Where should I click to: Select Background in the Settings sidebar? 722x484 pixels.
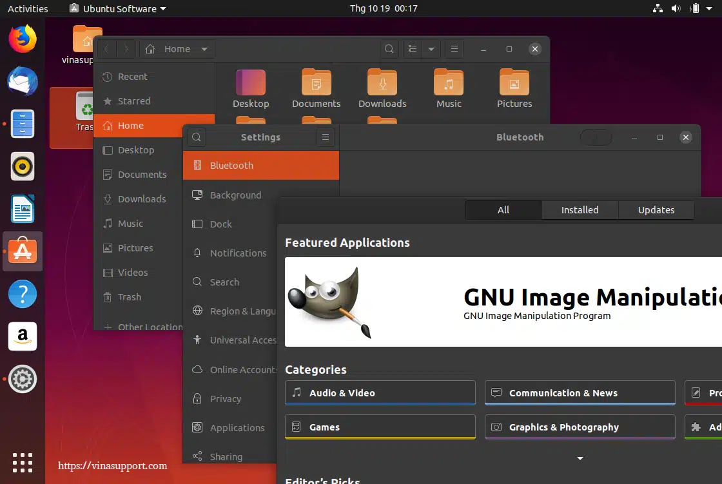tap(235, 195)
